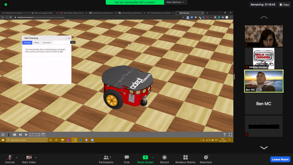Open Virtual Girls Into Coding browser tab
Image resolution: width=293 pixels, height=165 pixels.
tap(15, 13)
